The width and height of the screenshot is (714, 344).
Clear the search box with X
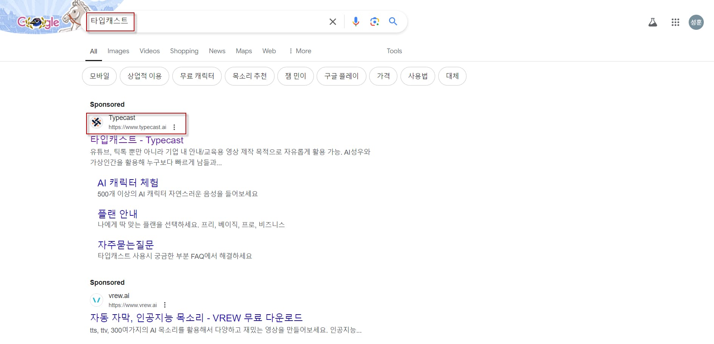pos(333,22)
